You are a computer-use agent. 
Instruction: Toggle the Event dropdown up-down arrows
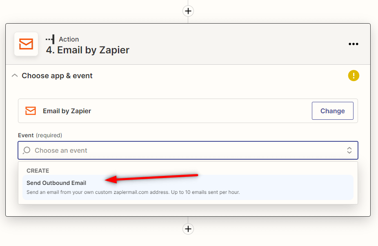349,150
